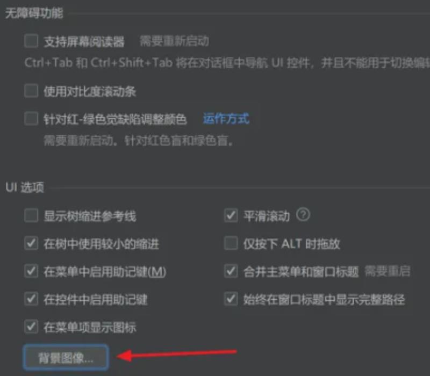The width and height of the screenshot is (430, 376).
Task: Disable 始终在窗口标题中显示完整路径
Action: tap(231, 299)
